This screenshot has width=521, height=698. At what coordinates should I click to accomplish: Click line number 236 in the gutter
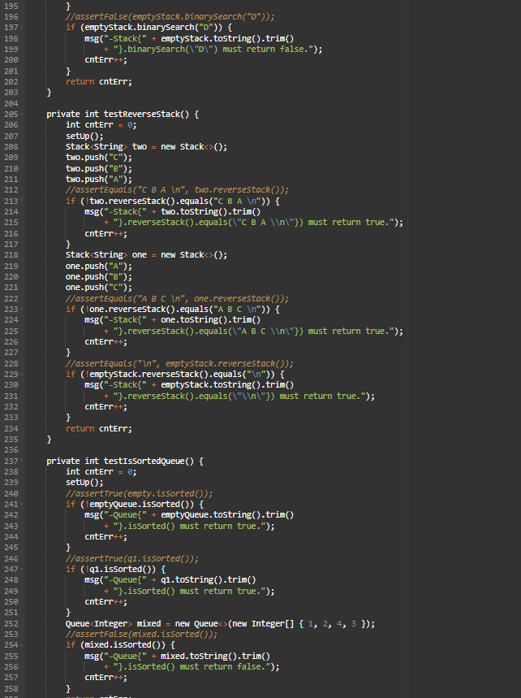[11, 450]
